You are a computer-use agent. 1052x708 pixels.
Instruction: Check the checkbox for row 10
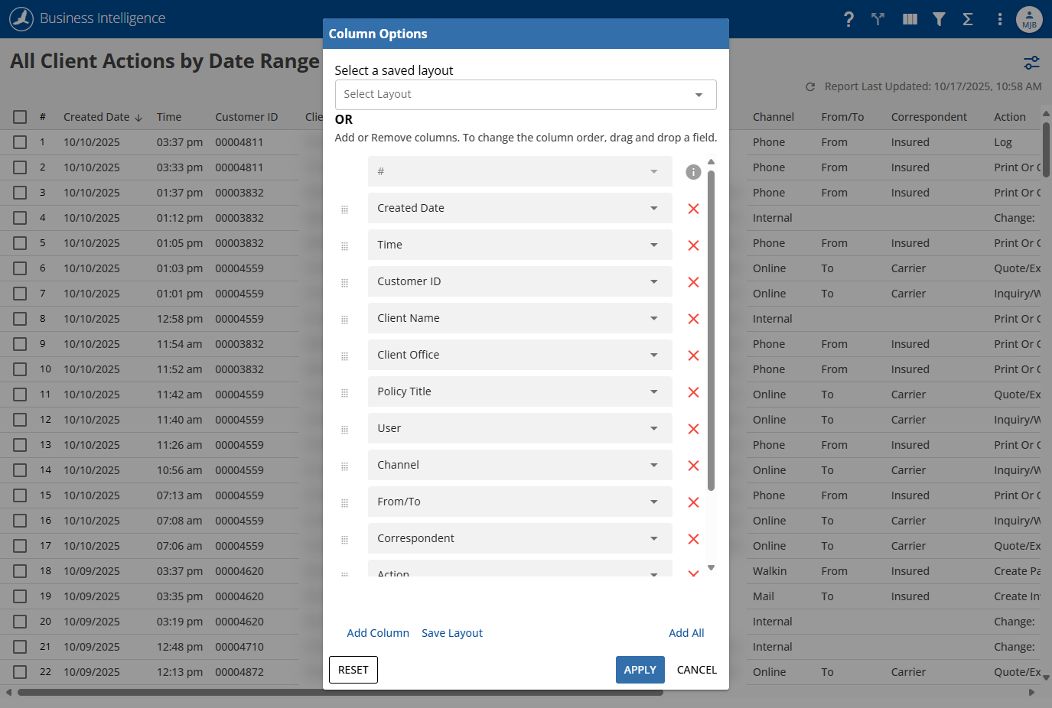click(x=20, y=369)
